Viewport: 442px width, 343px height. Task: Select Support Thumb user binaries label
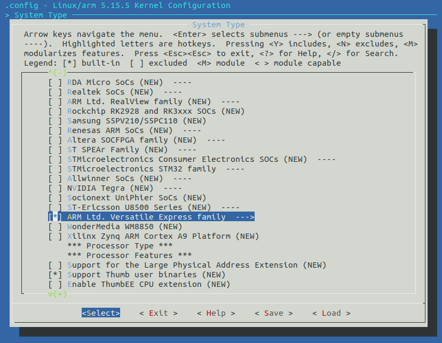point(146,275)
